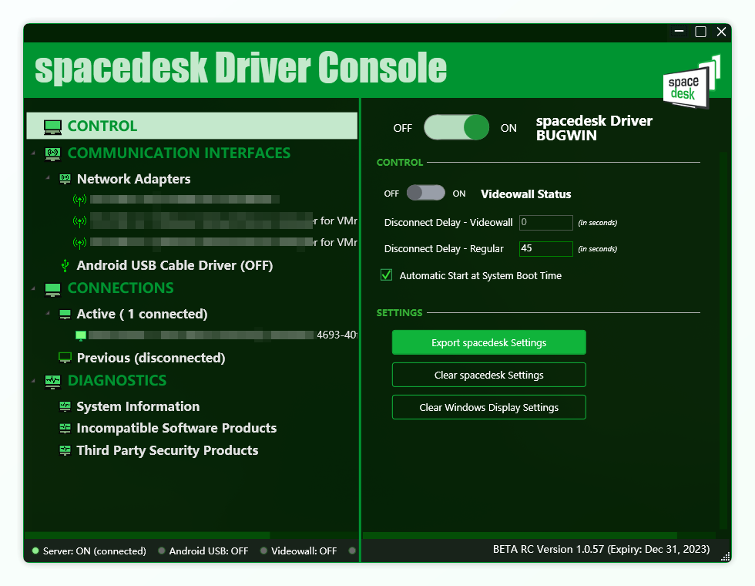755x586 pixels.
Task: Turn off the spacedesk Driver switch
Action: [x=456, y=128]
